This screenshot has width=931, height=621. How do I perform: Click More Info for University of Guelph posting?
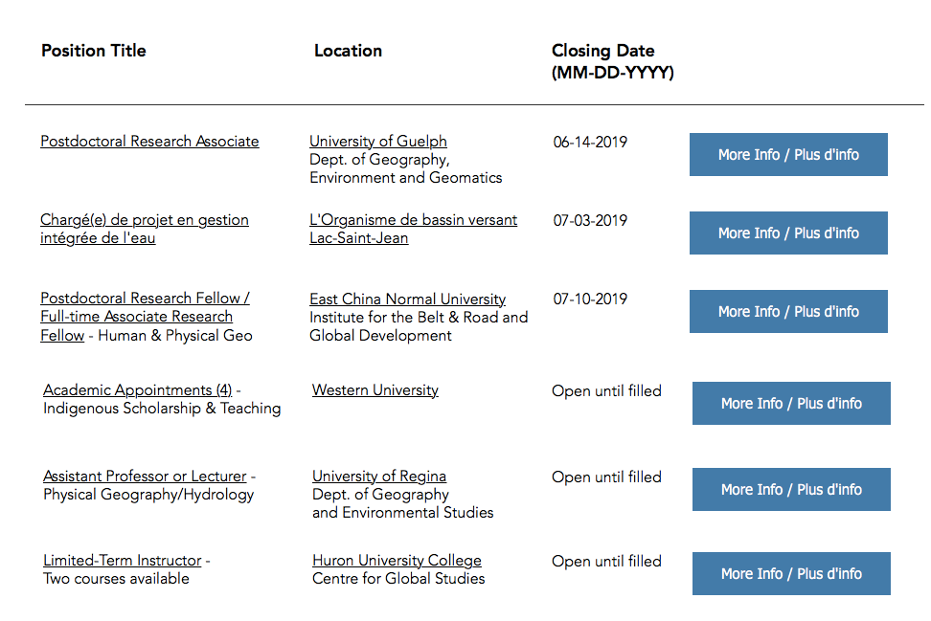pyautogui.click(x=788, y=155)
